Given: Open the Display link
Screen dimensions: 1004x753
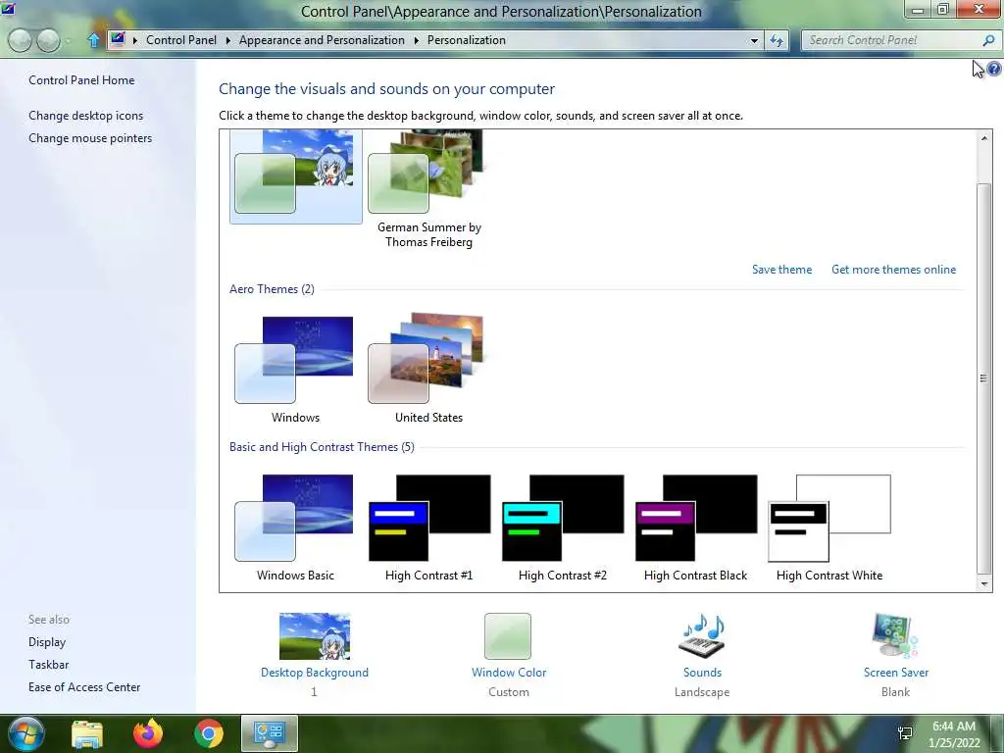Looking at the screenshot, I should [x=47, y=641].
